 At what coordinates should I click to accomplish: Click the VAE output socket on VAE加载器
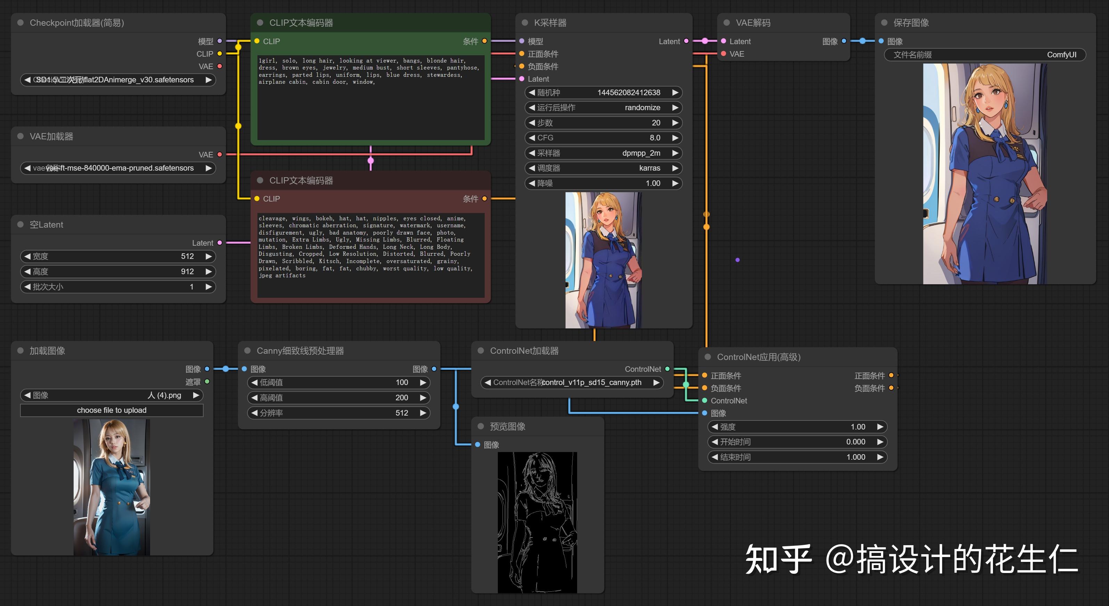pos(220,154)
